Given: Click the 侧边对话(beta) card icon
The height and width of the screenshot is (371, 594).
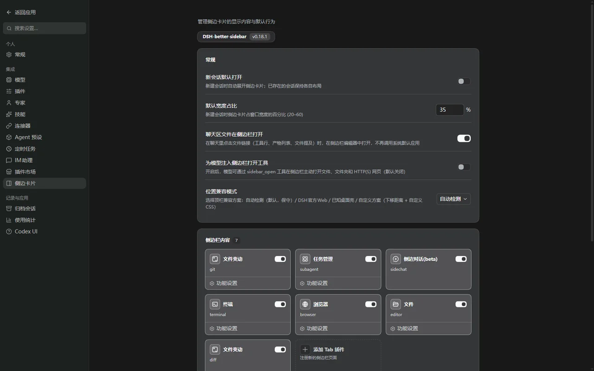Looking at the screenshot, I should 396,259.
